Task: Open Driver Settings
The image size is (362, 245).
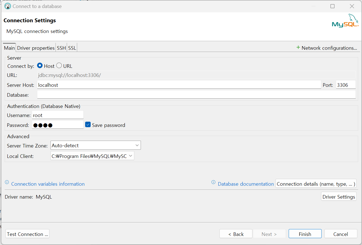Action: pos(339,197)
